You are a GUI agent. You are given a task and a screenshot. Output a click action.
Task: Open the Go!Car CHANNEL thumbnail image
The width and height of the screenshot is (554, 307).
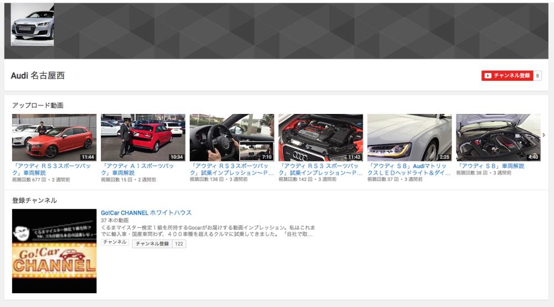point(54,251)
